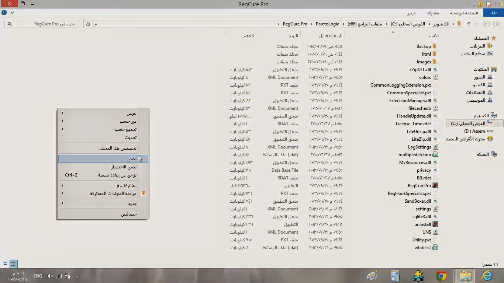The image size is (504, 283).
Task: Choose لصق (paste) from context menu
Action: (103, 159)
